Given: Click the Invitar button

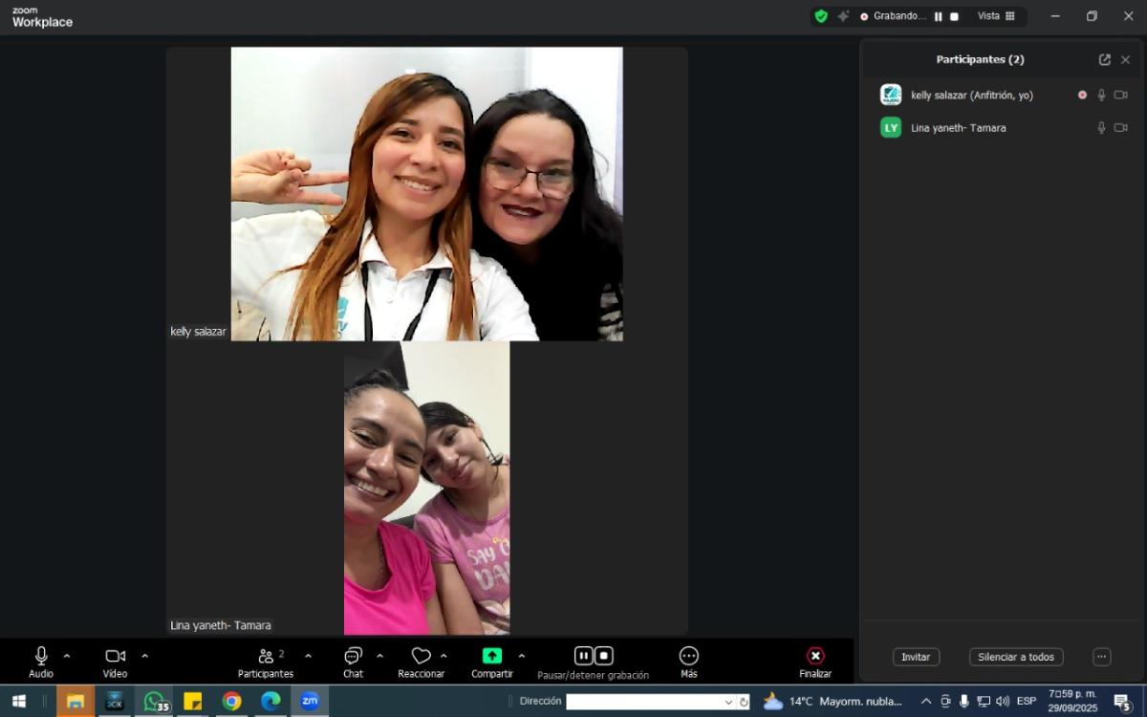Looking at the screenshot, I should (x=916, y=657).
